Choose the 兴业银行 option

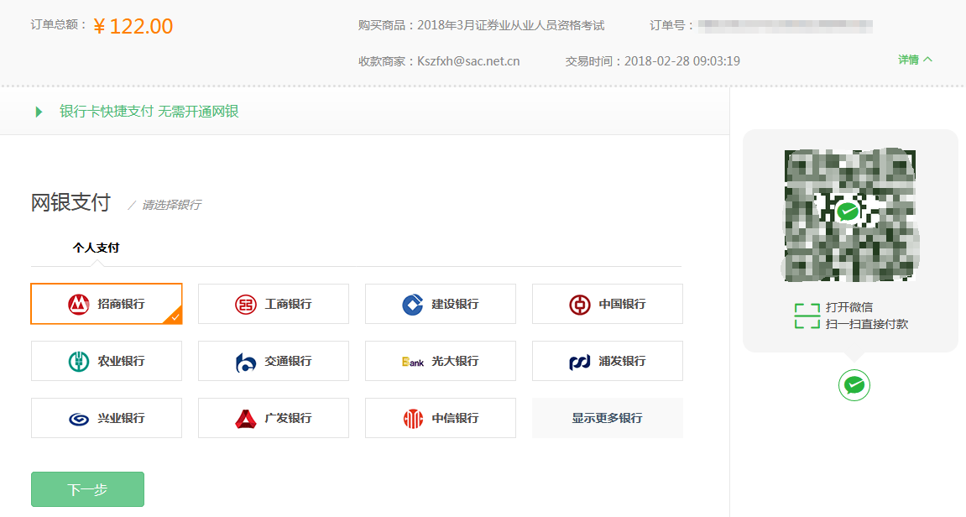tap(107, 418)
